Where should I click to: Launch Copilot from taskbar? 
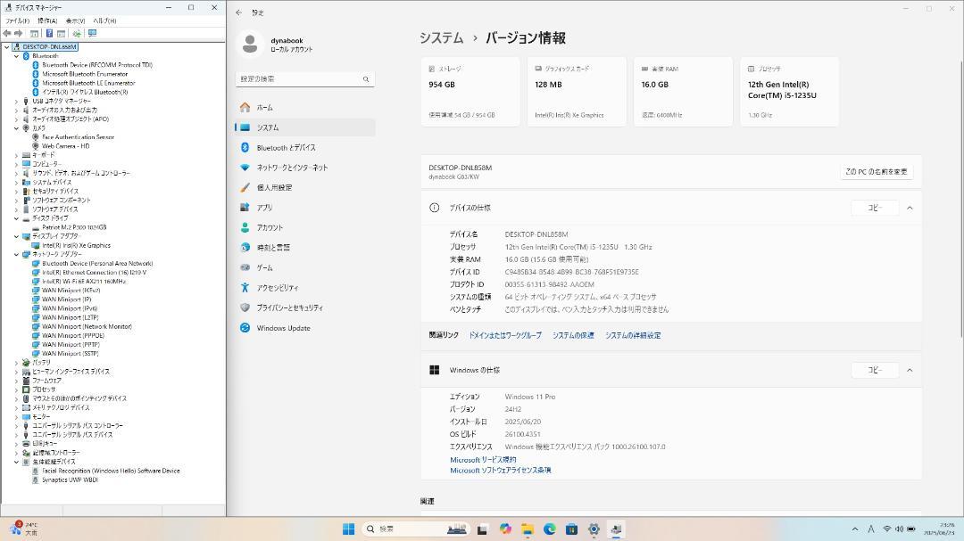click(x=505, y=529)
